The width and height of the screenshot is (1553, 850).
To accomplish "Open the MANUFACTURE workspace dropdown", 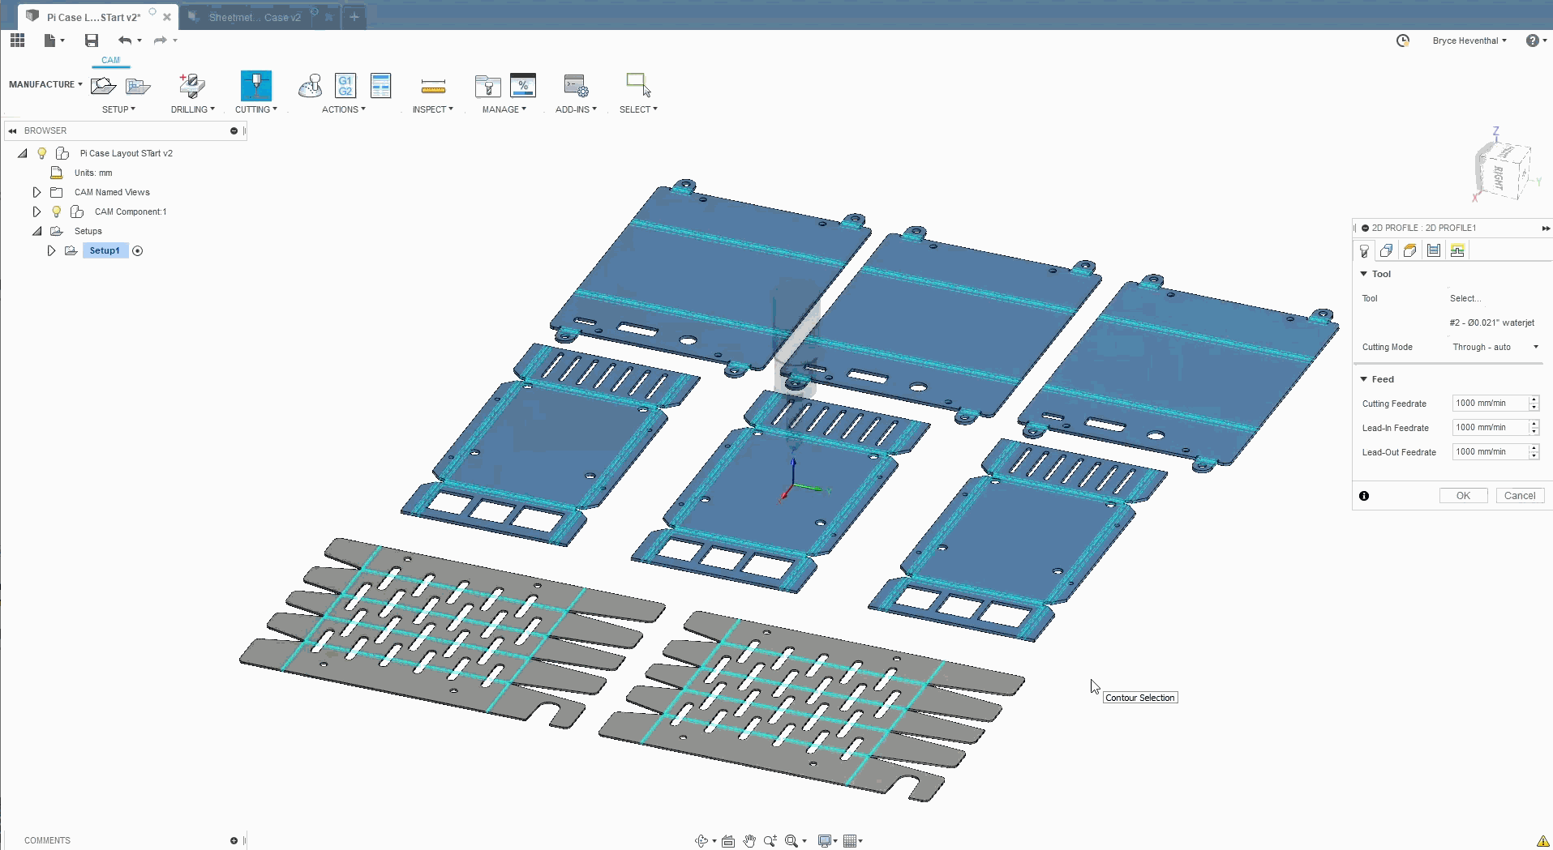I will (x=45, y=84).
